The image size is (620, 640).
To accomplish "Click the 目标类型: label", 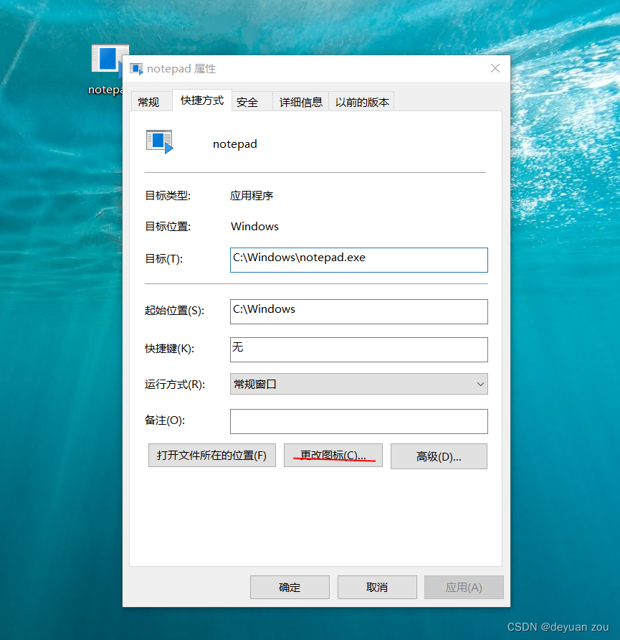I will [168, 196].
